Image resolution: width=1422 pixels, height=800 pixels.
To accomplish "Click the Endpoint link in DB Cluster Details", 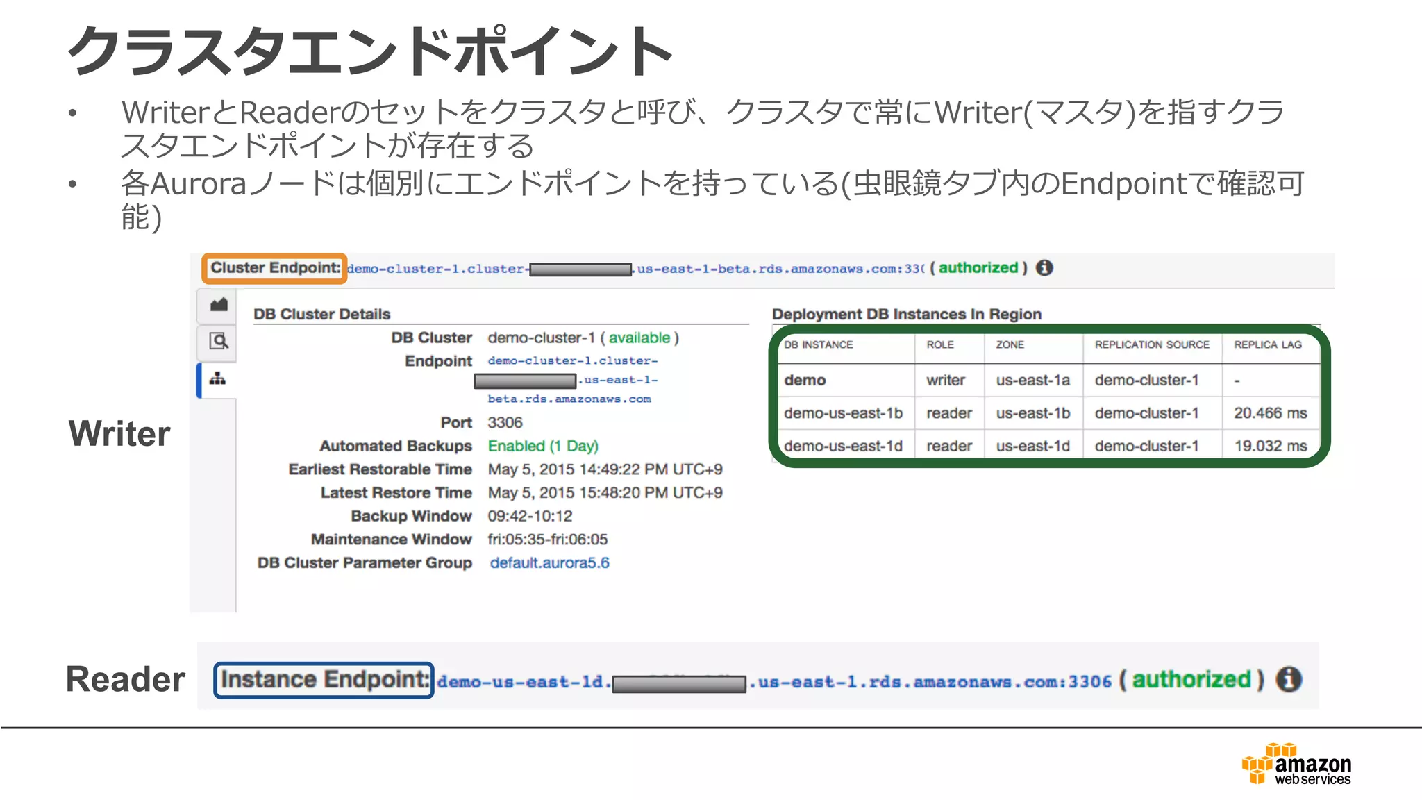I will tap(572, 361).
